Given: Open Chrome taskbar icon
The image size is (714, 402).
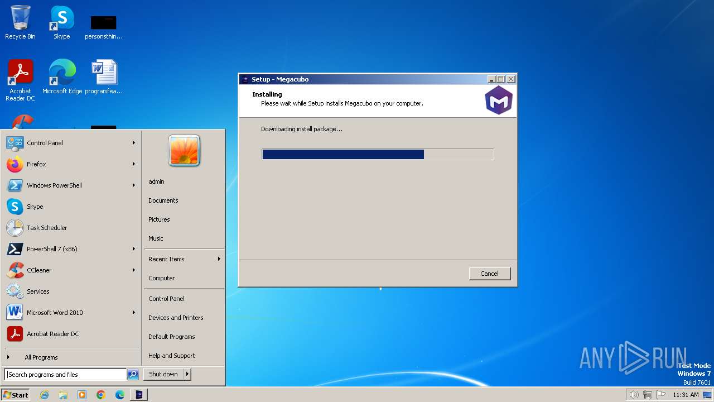Looking at the screenshot, I should (x=101, y=395).
